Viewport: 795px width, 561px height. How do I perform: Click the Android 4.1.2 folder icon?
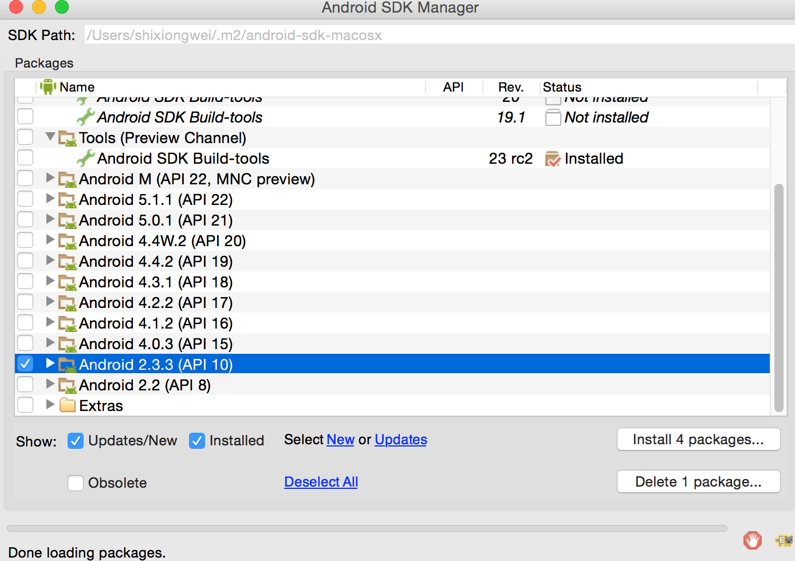68,323
